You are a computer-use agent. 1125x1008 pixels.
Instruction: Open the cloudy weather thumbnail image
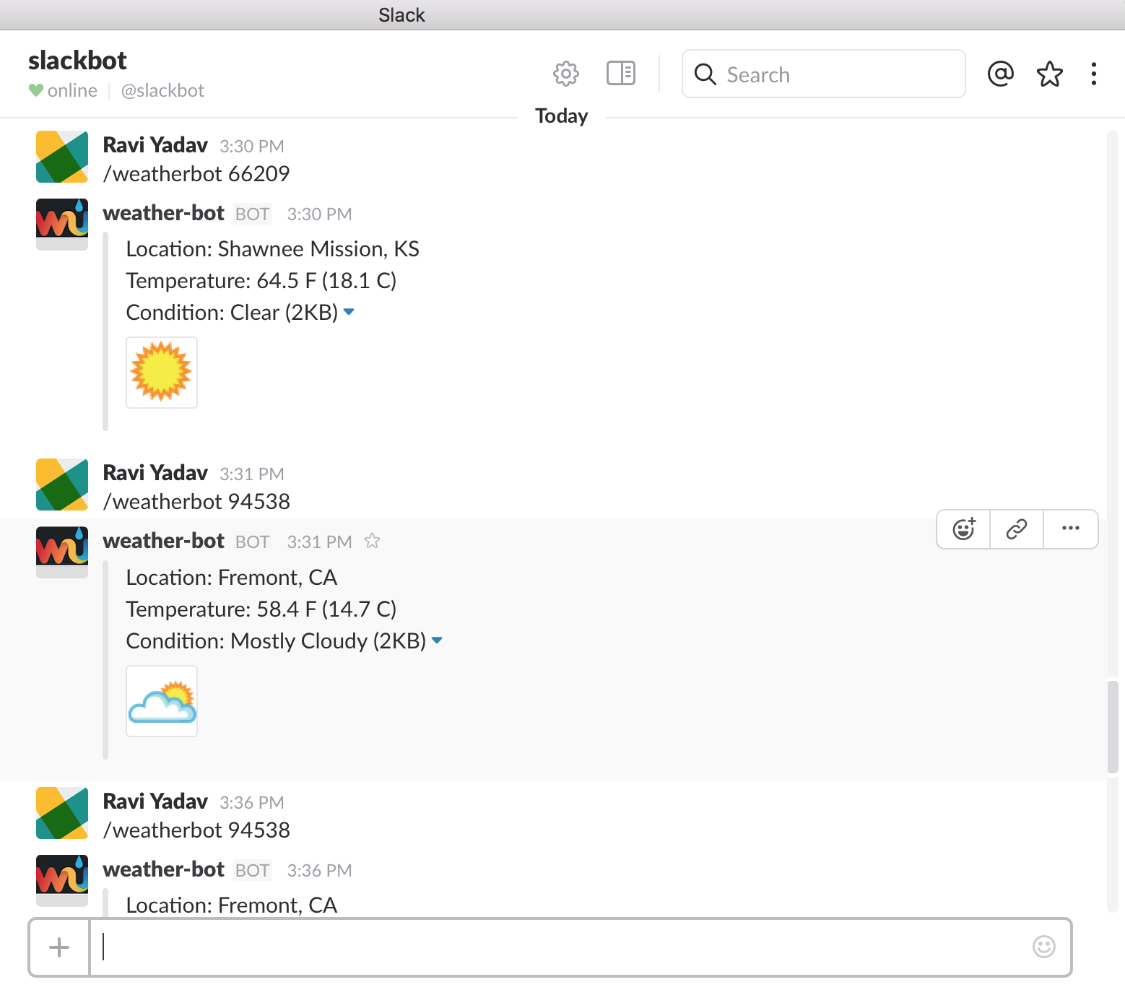point(162,701)
